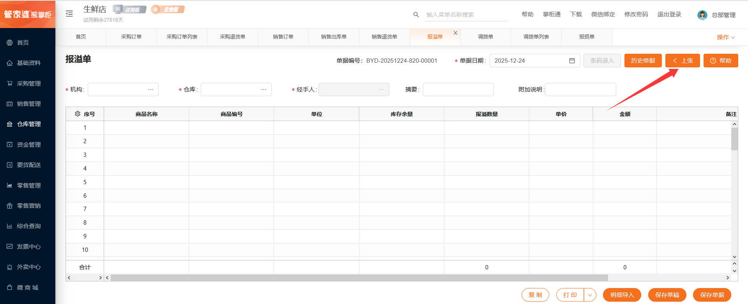
Task: Switch to the 调拨单 tab
Action: 485,37
